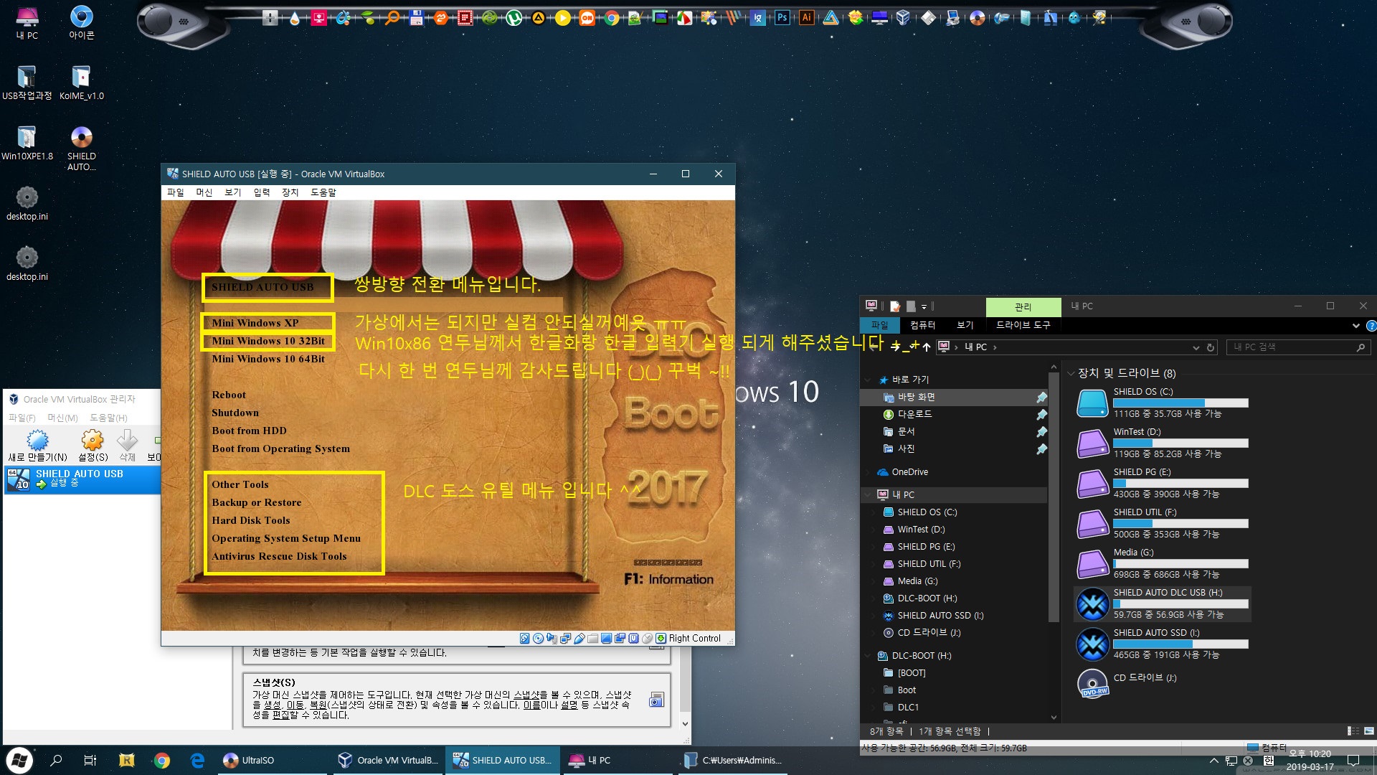This screenshot has width=1377, height=775.
Task: Click the VirtualBox cube icon in top dock
Action: coord(904,18)
